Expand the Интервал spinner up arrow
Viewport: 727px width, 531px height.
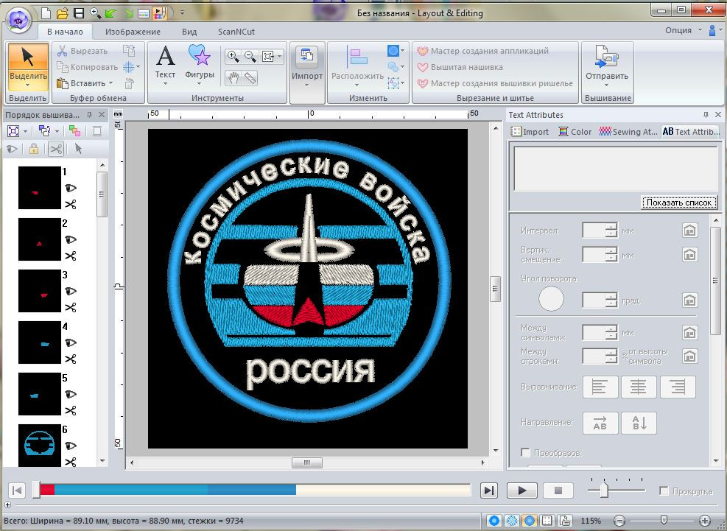(611, 227)
